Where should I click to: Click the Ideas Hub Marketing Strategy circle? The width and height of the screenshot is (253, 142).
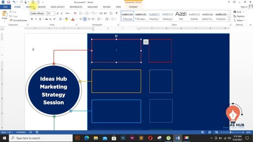pyautogui.click(x=54, y=90)
